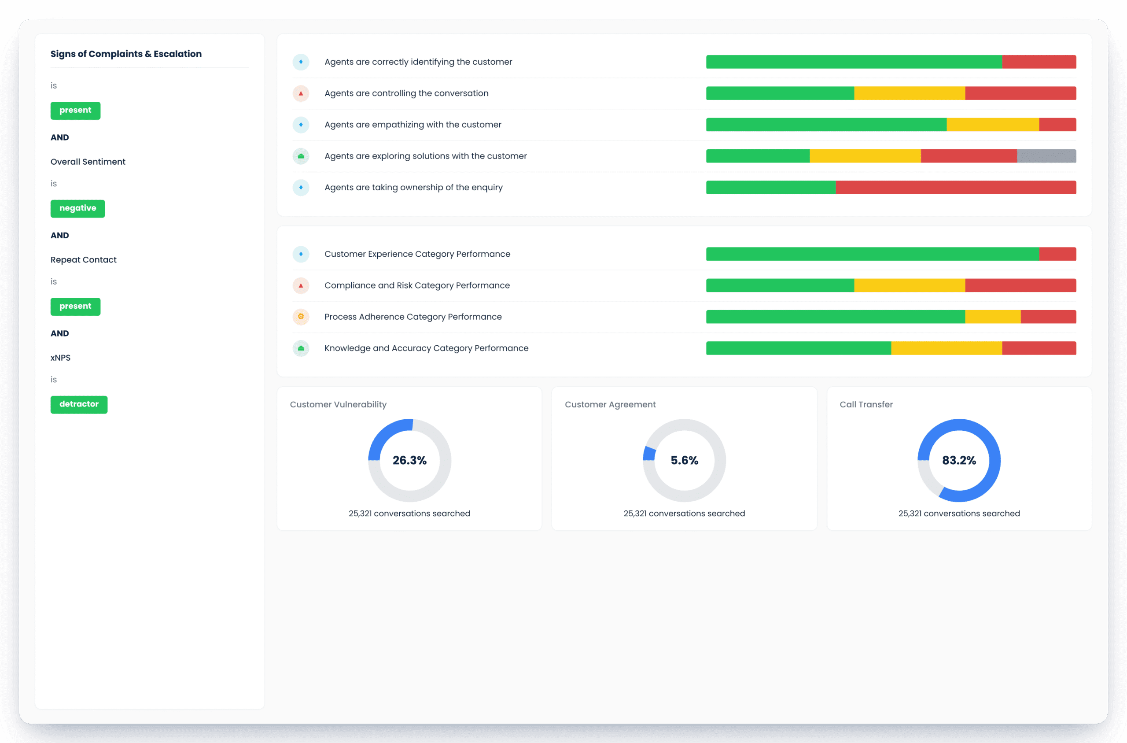
Task: Select 'Repeat Contact' filter label
Action: (x=83, y=260)
